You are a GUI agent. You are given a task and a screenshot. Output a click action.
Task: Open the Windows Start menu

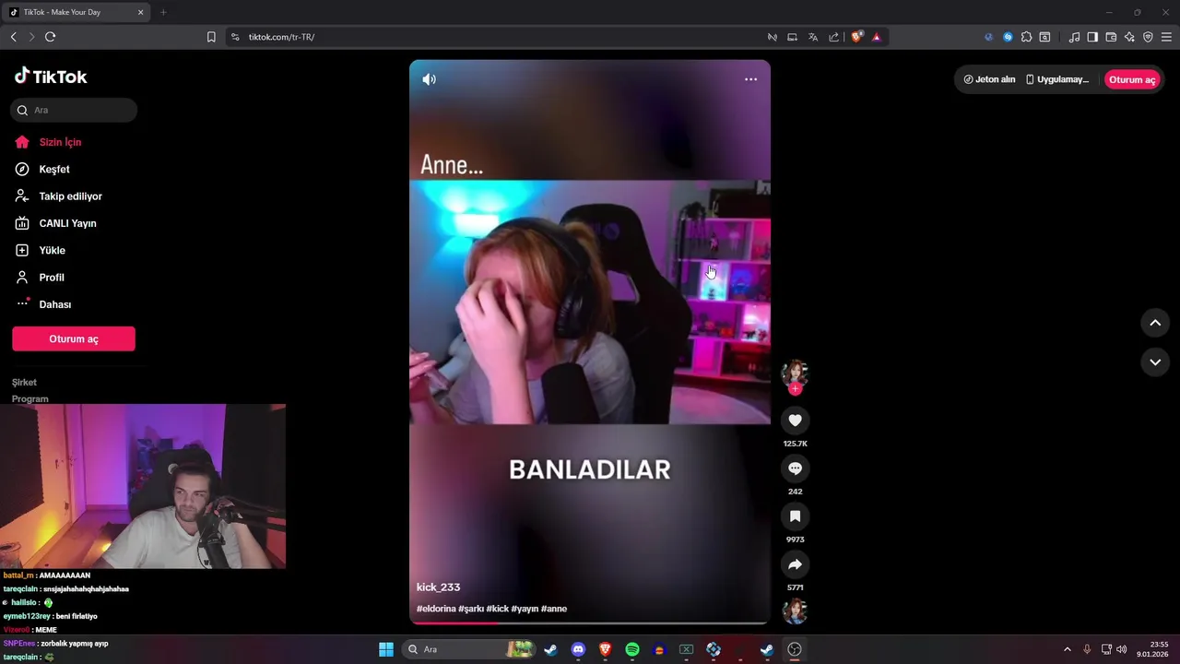click(x=386, y=649)
